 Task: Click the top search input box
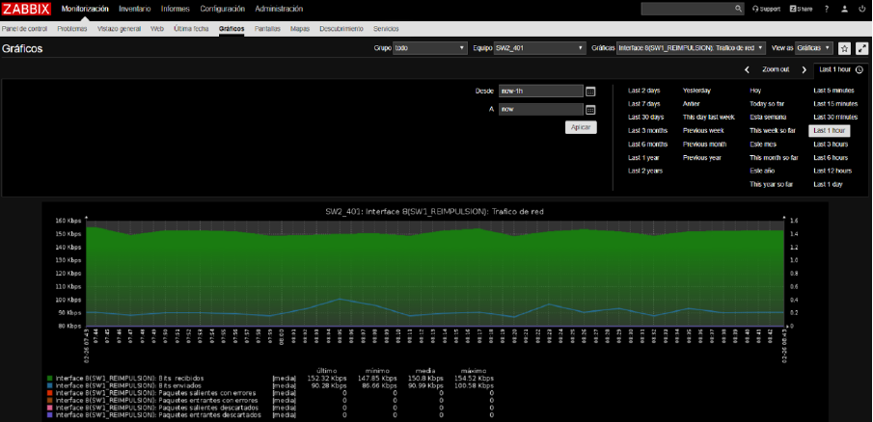[692, 9]
